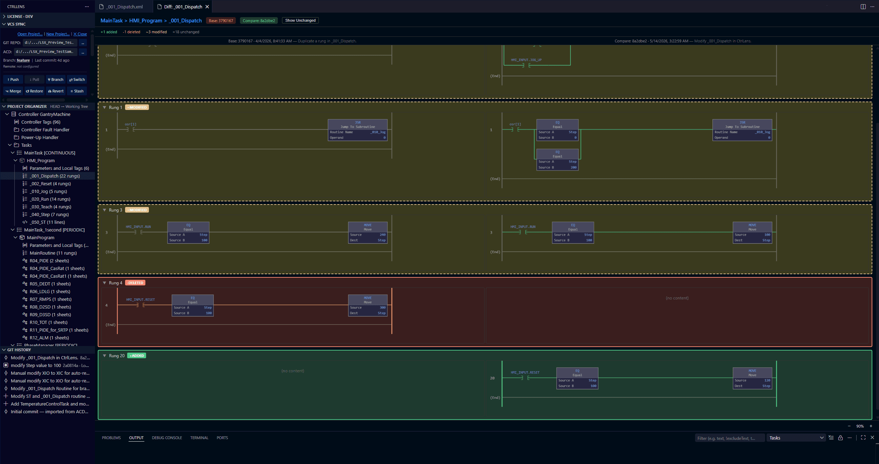Image resolution: width=879 pixels, height=464 pixels.
Task: Click the MainRoutine ladder icon
Action: (x=25, y=253)
